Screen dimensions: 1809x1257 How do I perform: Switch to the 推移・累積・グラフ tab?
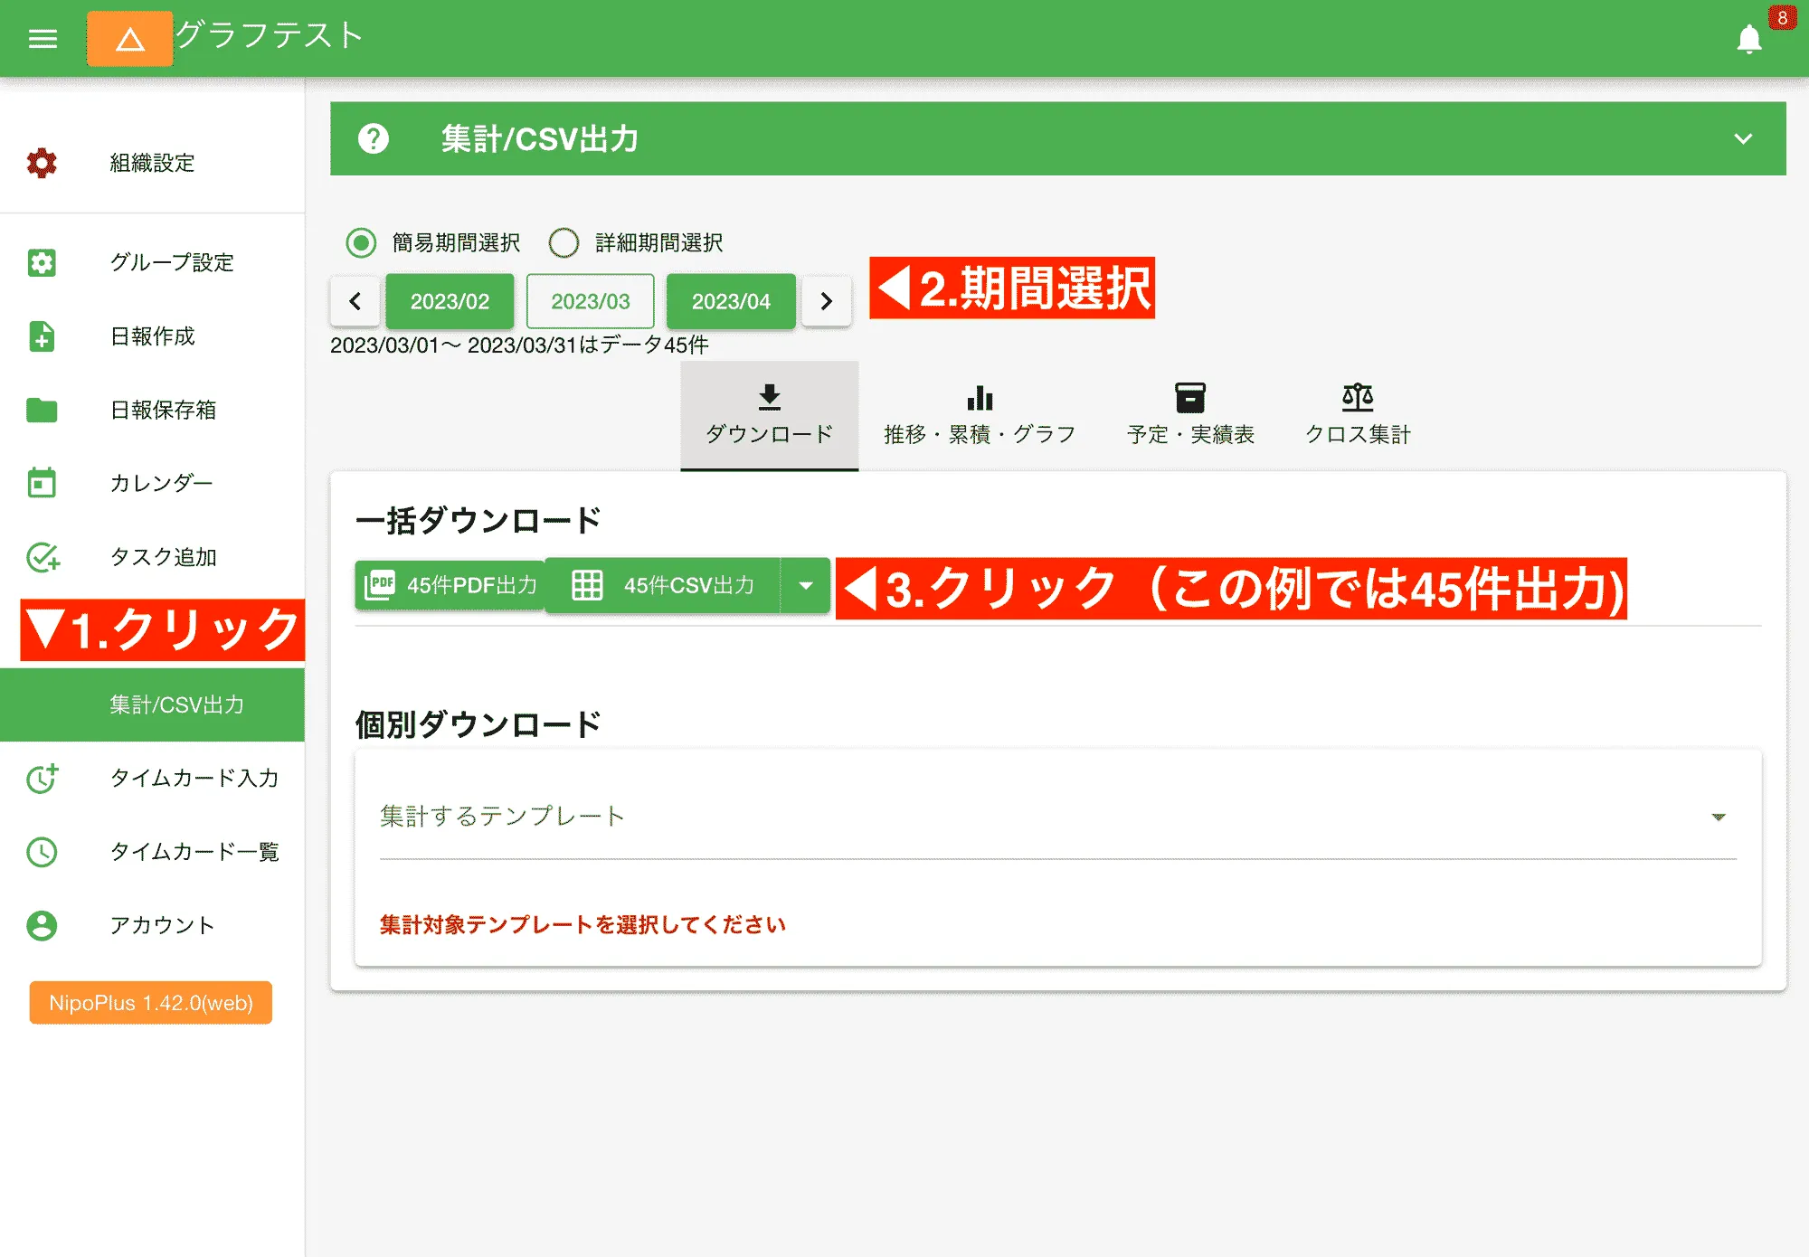[979, 414]
